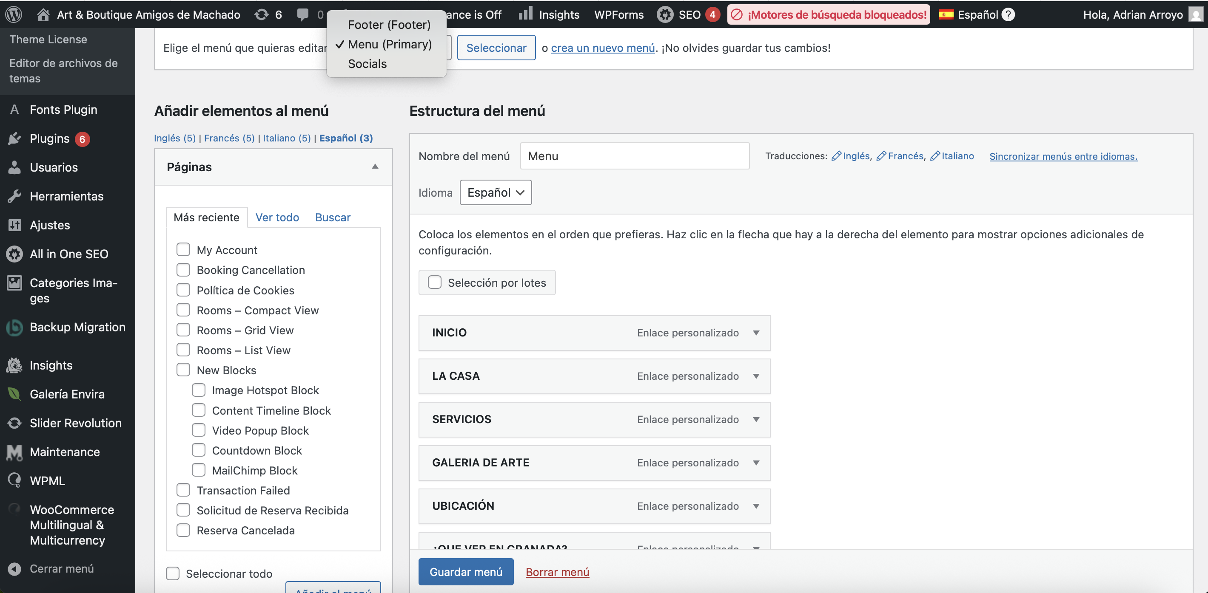Check the Seleccionar todo checkbox
This screenshot has width=1208, height=593.
click(x=173, y=574)
